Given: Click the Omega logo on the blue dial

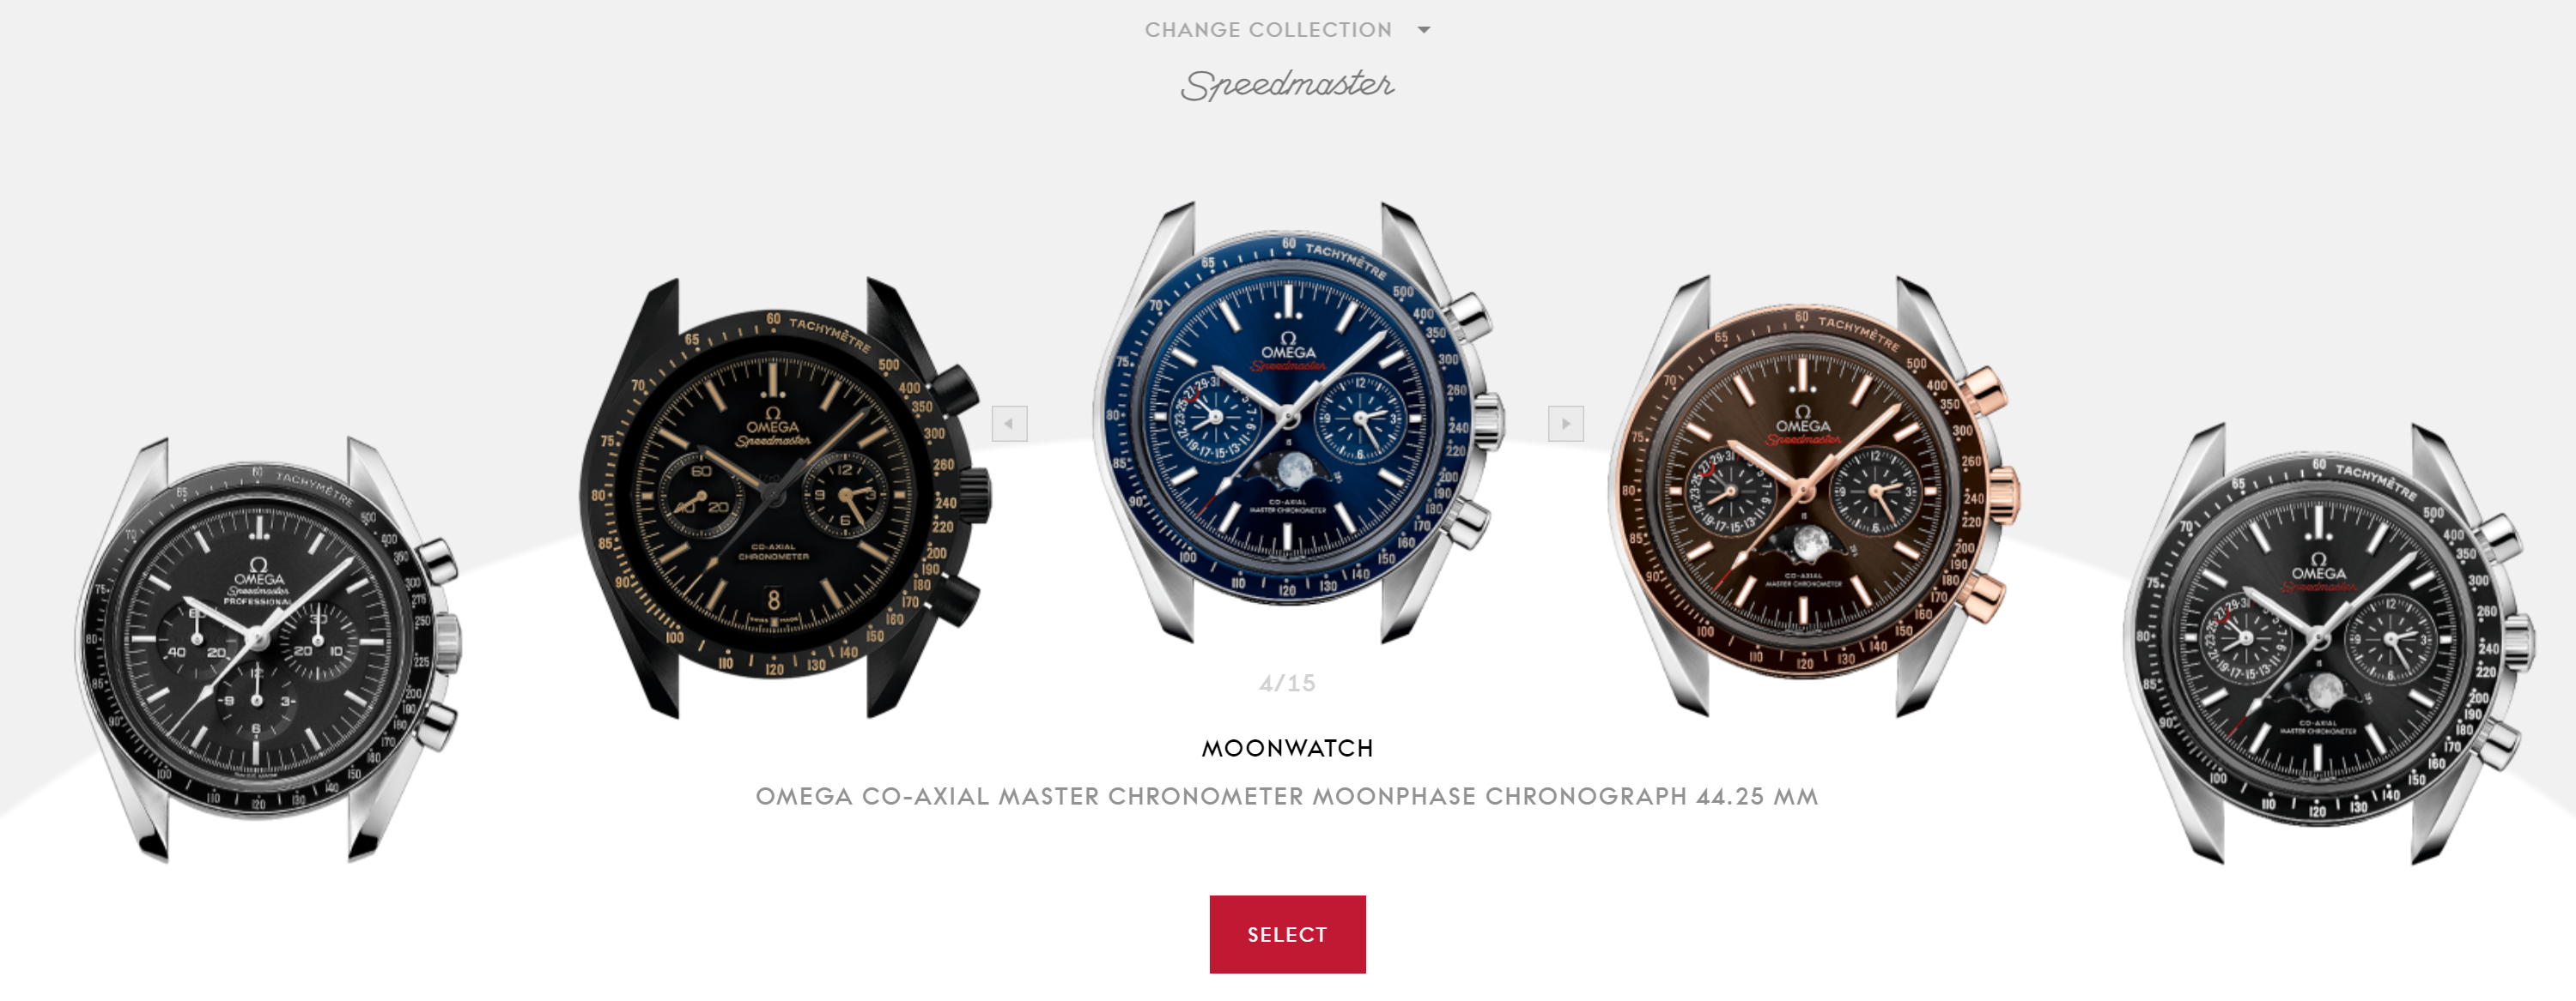Looking at the screenshot, I should 1288,346.
